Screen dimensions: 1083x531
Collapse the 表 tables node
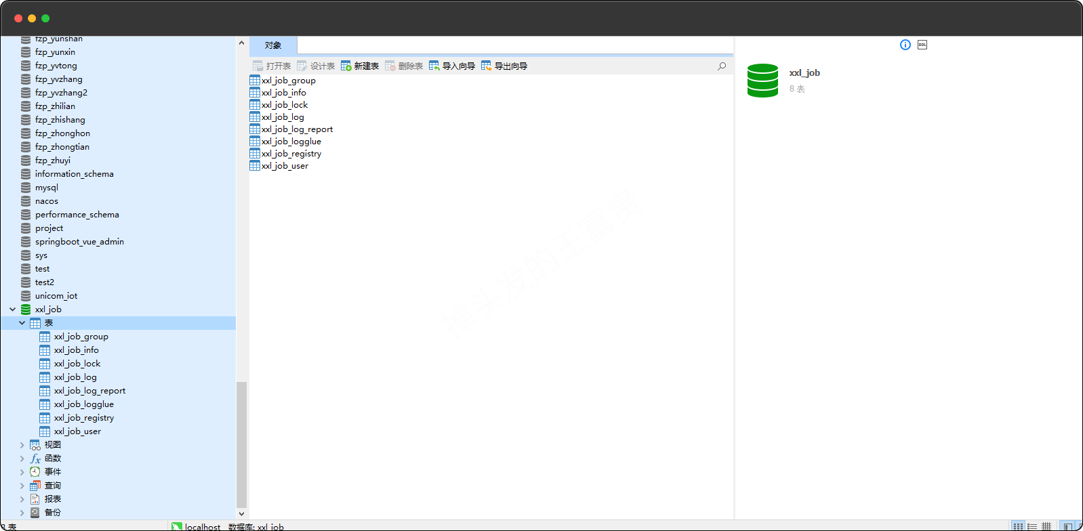tap(22, 323)
